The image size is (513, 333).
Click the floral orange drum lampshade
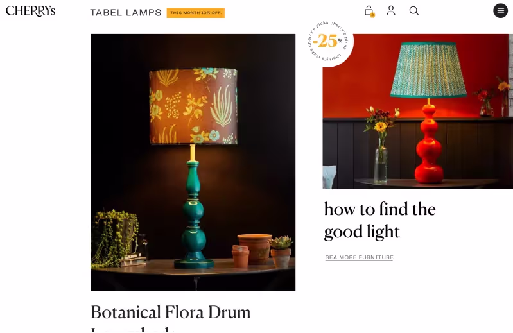[x=193, y=106]
